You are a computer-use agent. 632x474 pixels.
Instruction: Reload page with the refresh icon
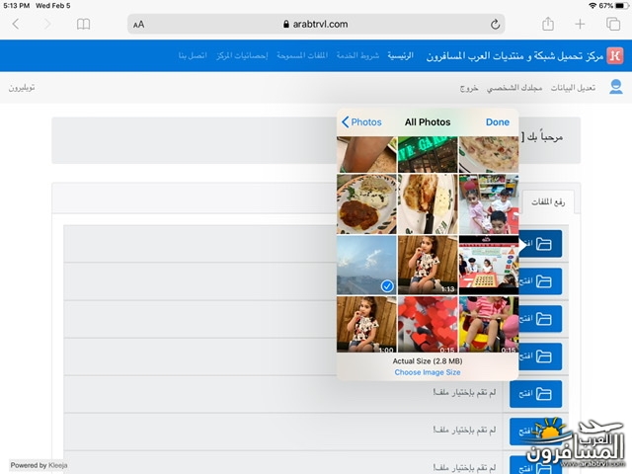pyautogui.click(x=495, y=24)
